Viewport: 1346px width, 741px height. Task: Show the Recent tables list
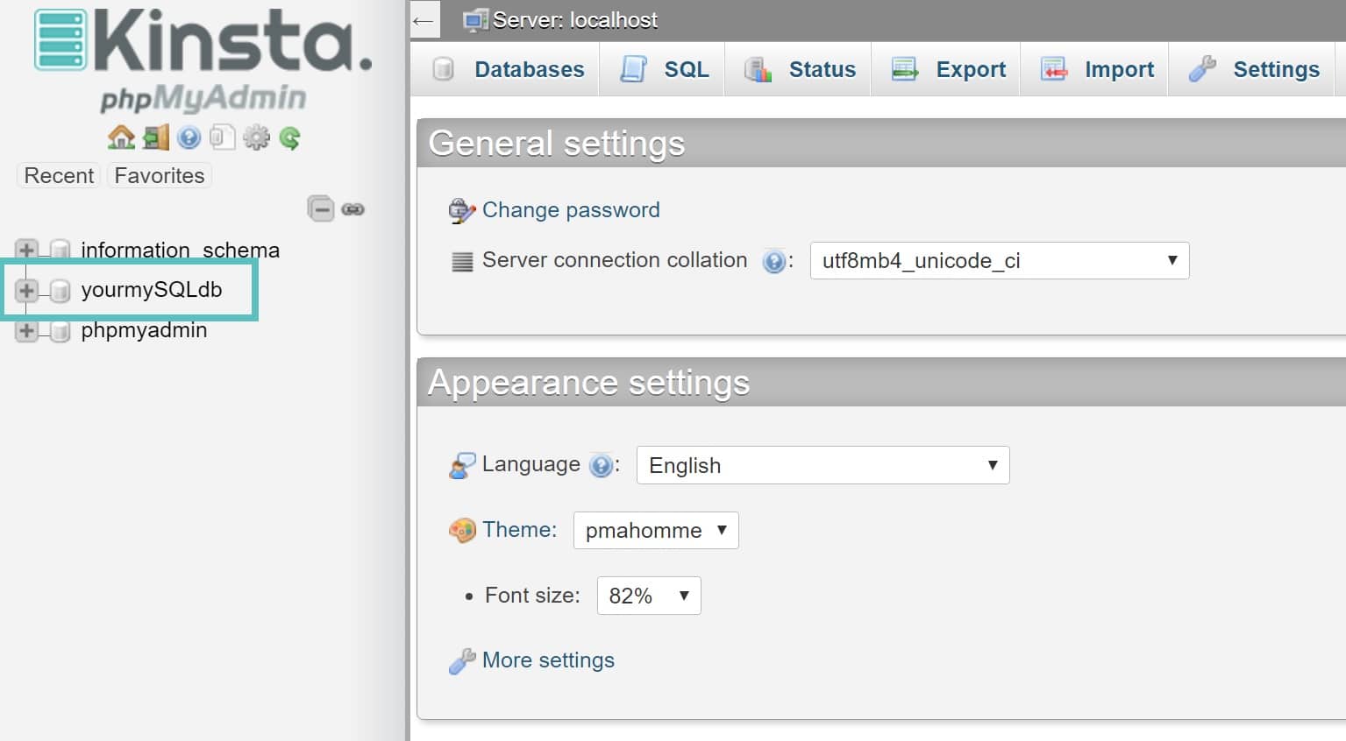click(x=59, y=175)
